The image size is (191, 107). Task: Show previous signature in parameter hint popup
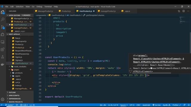pos(130,69)
